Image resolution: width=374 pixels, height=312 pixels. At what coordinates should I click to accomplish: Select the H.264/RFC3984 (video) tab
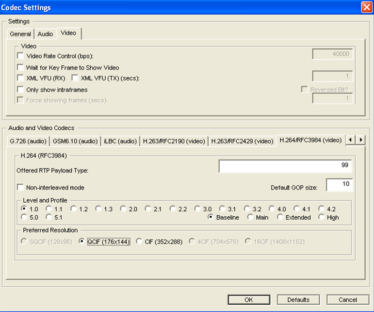click(310, 140)
